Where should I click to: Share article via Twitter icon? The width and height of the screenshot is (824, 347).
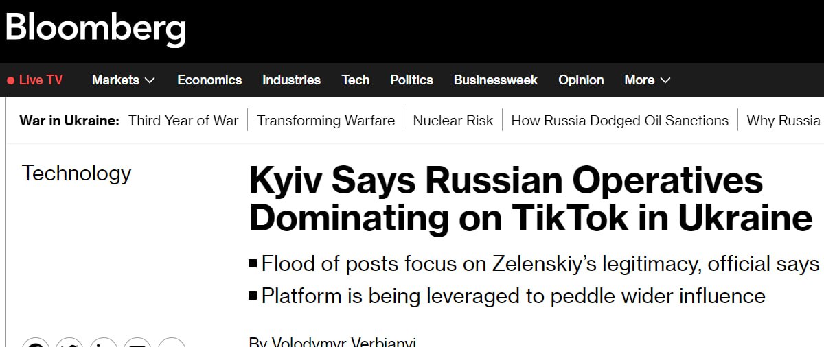pos(69,344)
